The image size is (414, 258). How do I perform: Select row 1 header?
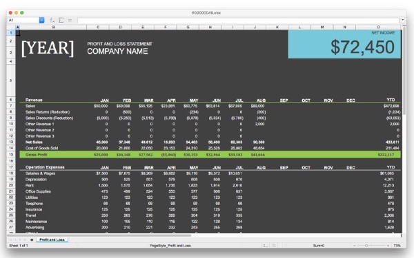pyautogui.click(x=11, y=33)
